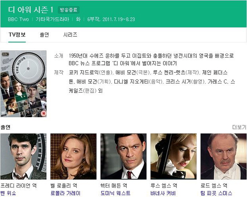247x197 pixels.
Task: Click 기타국가드라마 genre label
Action: [x=53, y=19]
